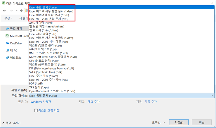Choose Excel 97 - 2003 통합 문서 (*.xls)
Image resolution: width=216 pixels, height=128 pixels.
pyautogui.click(x=50, y=19)
